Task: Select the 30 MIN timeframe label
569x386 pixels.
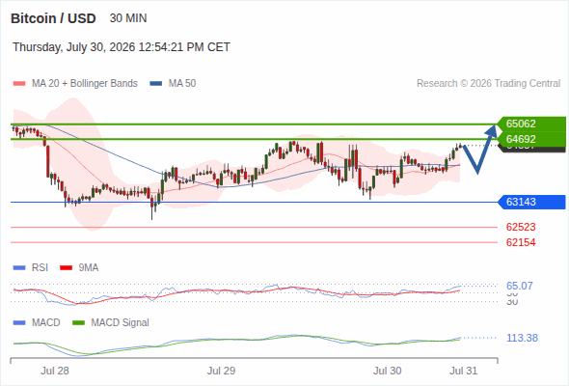Action: click(128, 18)
